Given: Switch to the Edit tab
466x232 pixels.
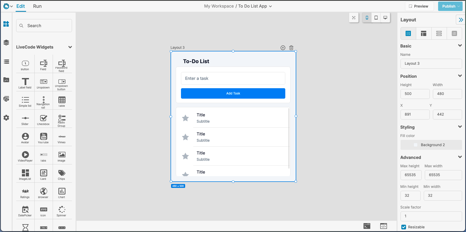Looking at the screenshot, I should click(x=21, y=6).
